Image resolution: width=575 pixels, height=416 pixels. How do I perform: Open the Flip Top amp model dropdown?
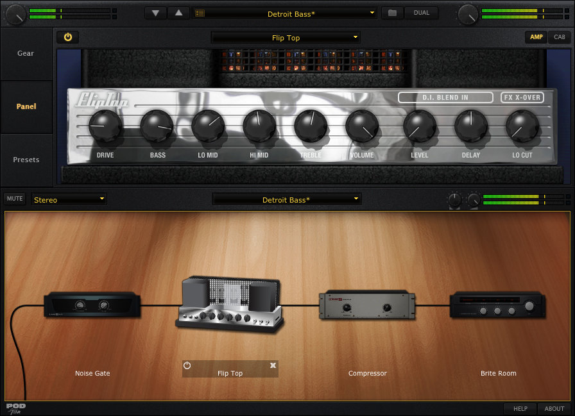pos(286,37)
